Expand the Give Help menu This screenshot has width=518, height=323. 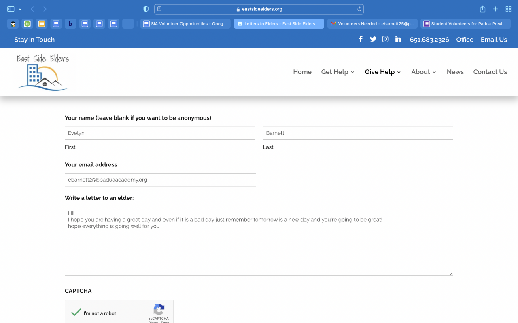[383, 72]
